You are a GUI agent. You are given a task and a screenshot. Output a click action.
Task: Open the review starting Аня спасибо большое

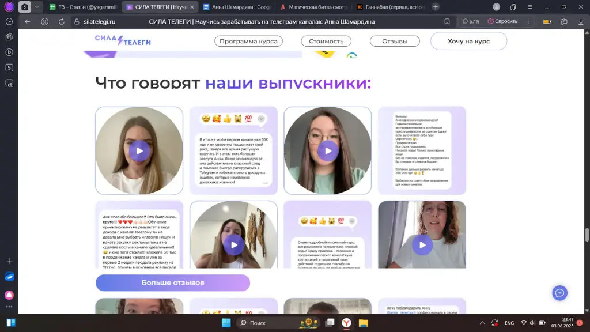pos(139,235)
